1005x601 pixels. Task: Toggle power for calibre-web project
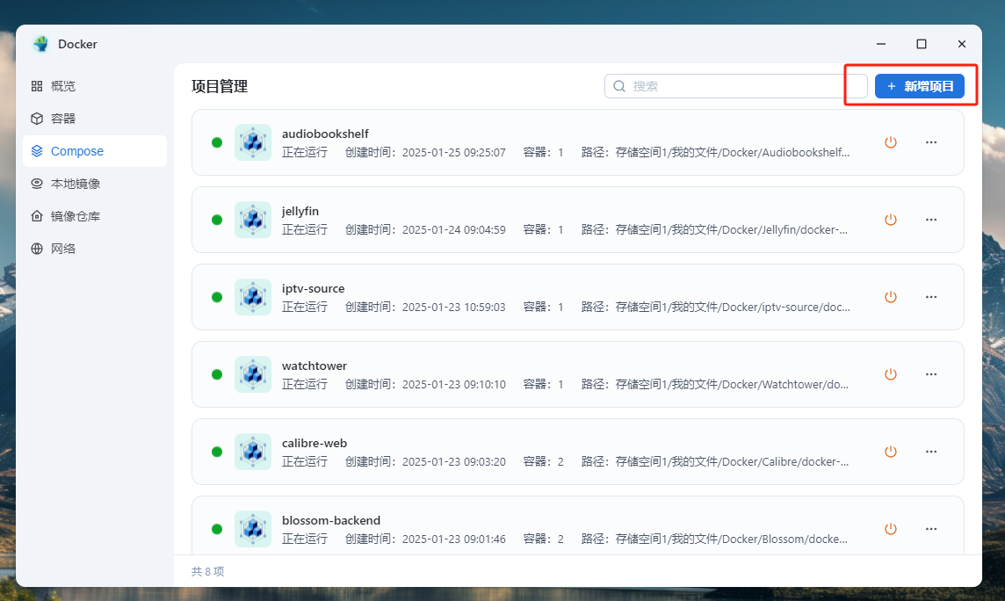(x=891, y=452)
